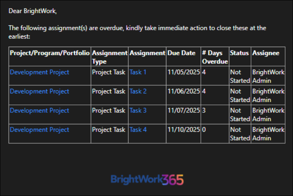Image resolution: width=293 pixels, height=196 pixels.
Task: Select the due date 11/06/2025
Action: tap(184, 91)
